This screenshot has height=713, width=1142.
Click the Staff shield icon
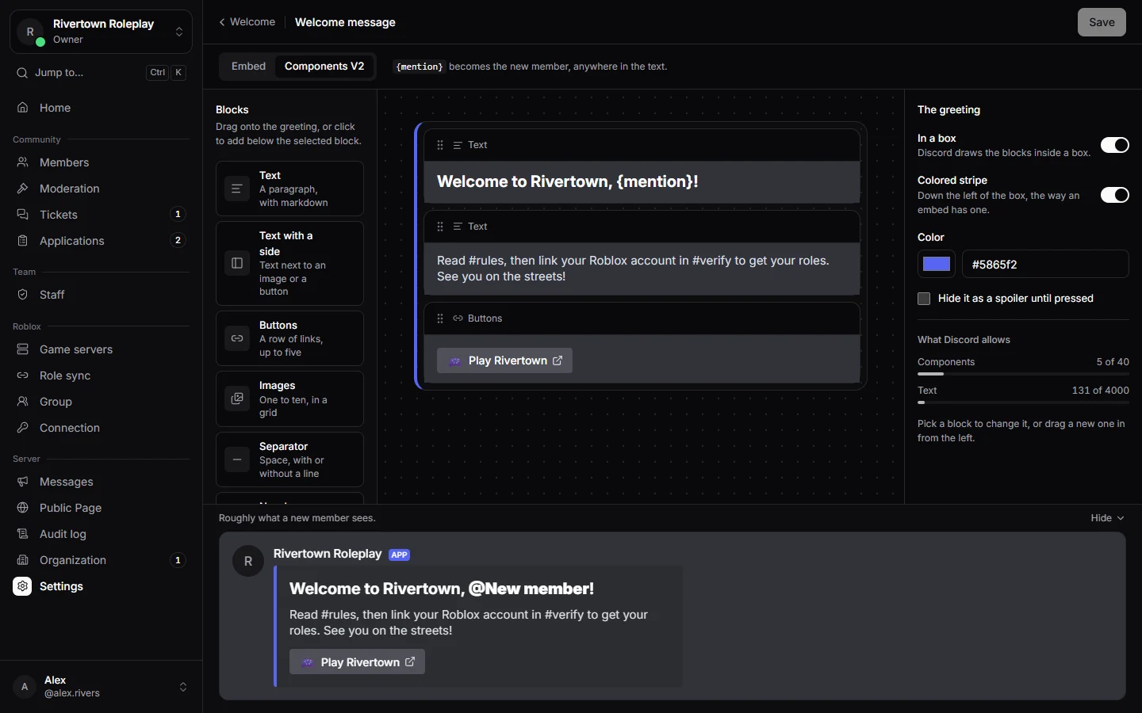(23, 295)
